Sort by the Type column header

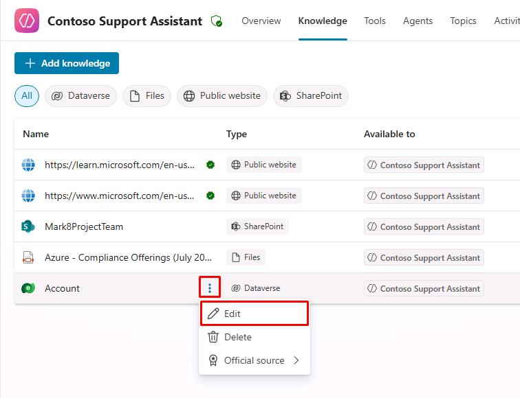pyautogui.click(x=237, y=134)
